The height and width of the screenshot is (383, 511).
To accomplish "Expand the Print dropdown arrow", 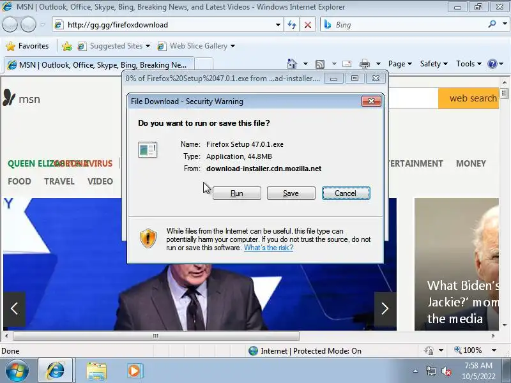I will [378, 64].
